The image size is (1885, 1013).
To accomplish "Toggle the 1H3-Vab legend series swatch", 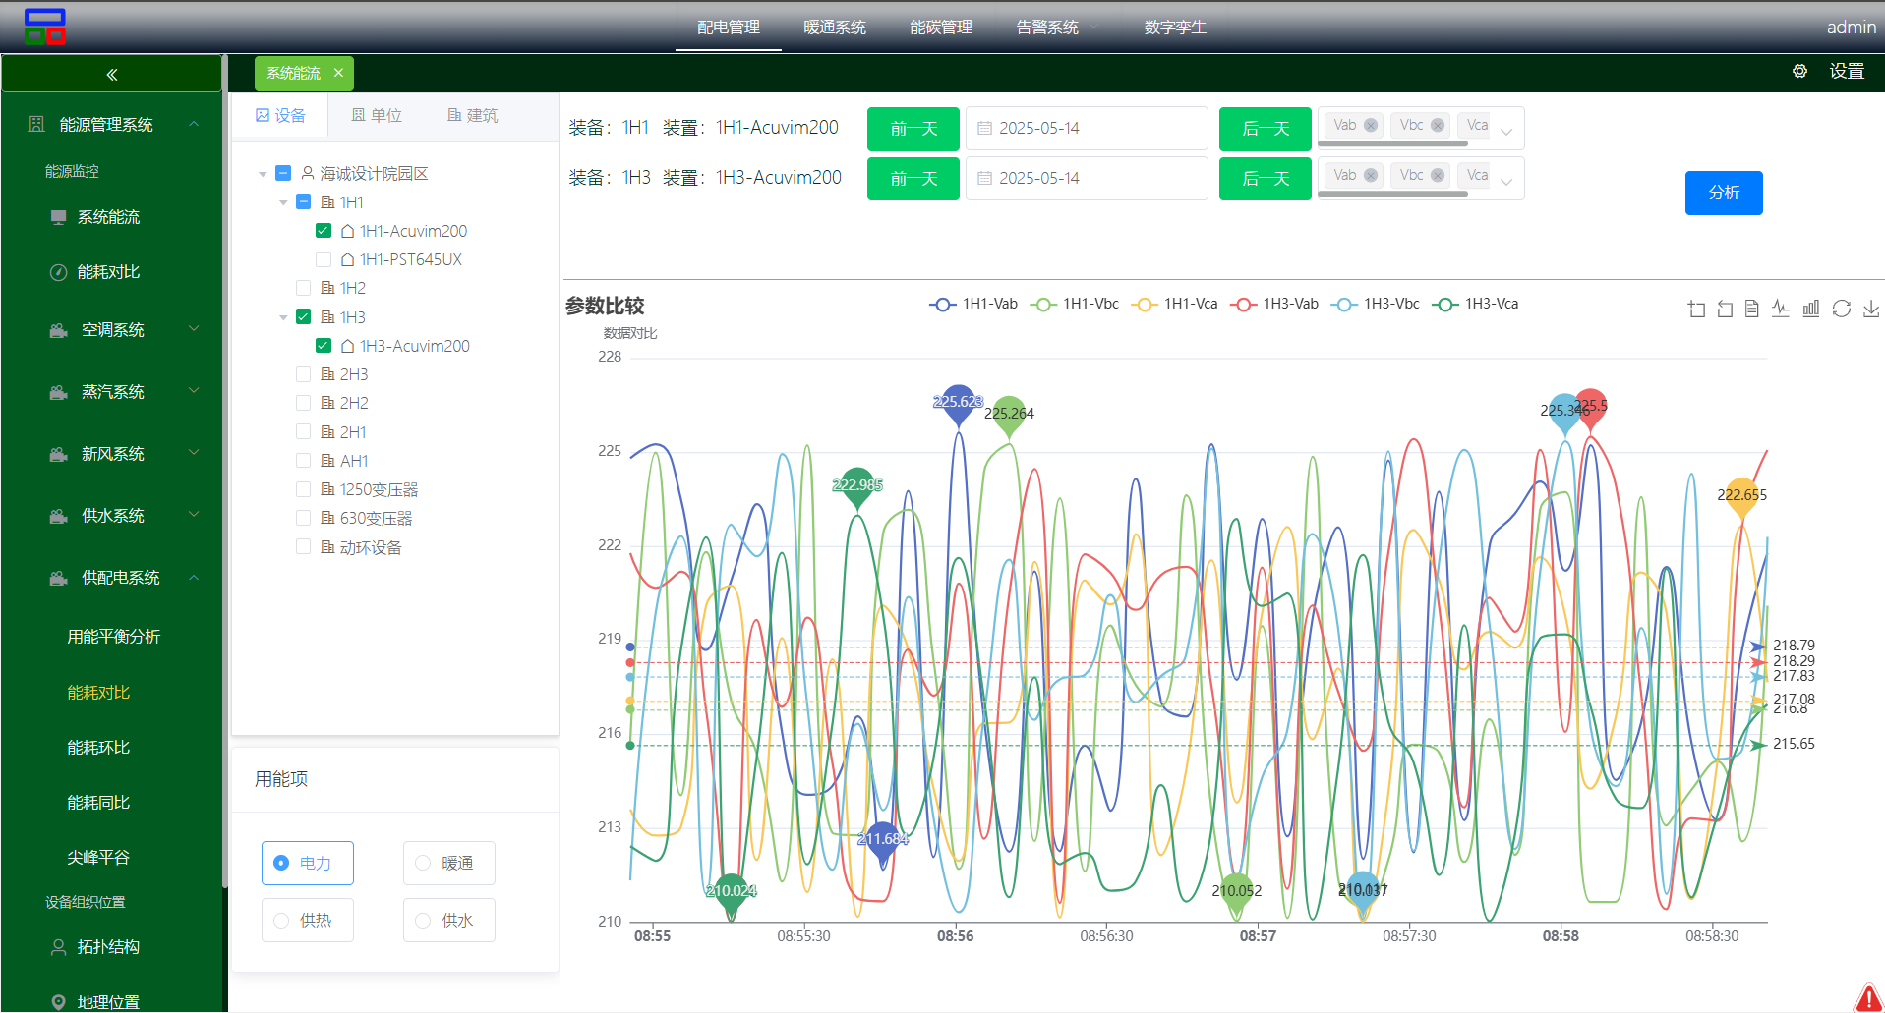I will [1243, 305].
